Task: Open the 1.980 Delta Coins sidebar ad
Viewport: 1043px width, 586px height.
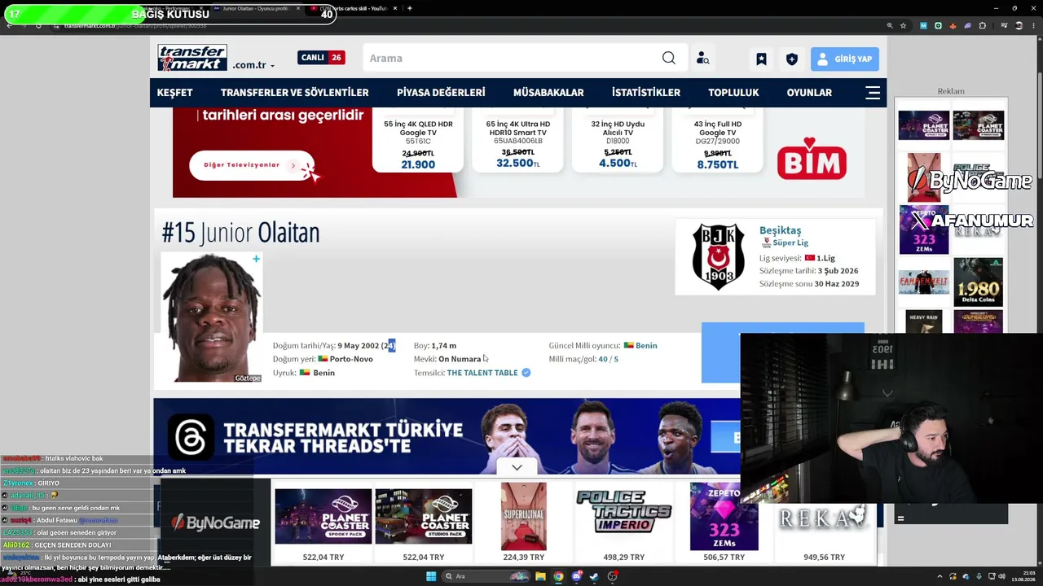Action: point(979,282)
